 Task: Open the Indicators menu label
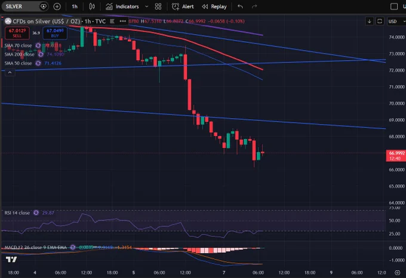click(x=127, y=7)
